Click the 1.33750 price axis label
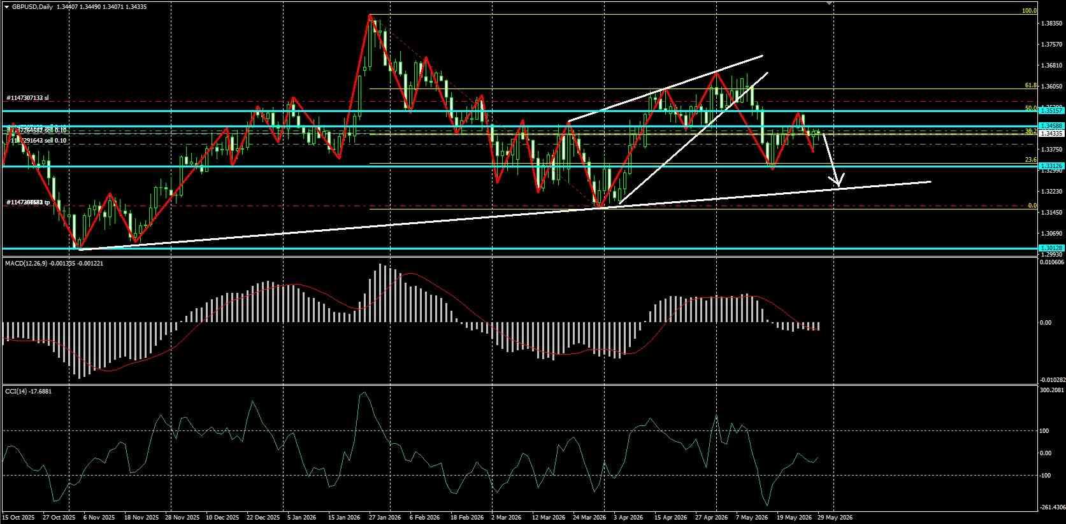This screenshot has width=1066, height=524. [1051, 149]
